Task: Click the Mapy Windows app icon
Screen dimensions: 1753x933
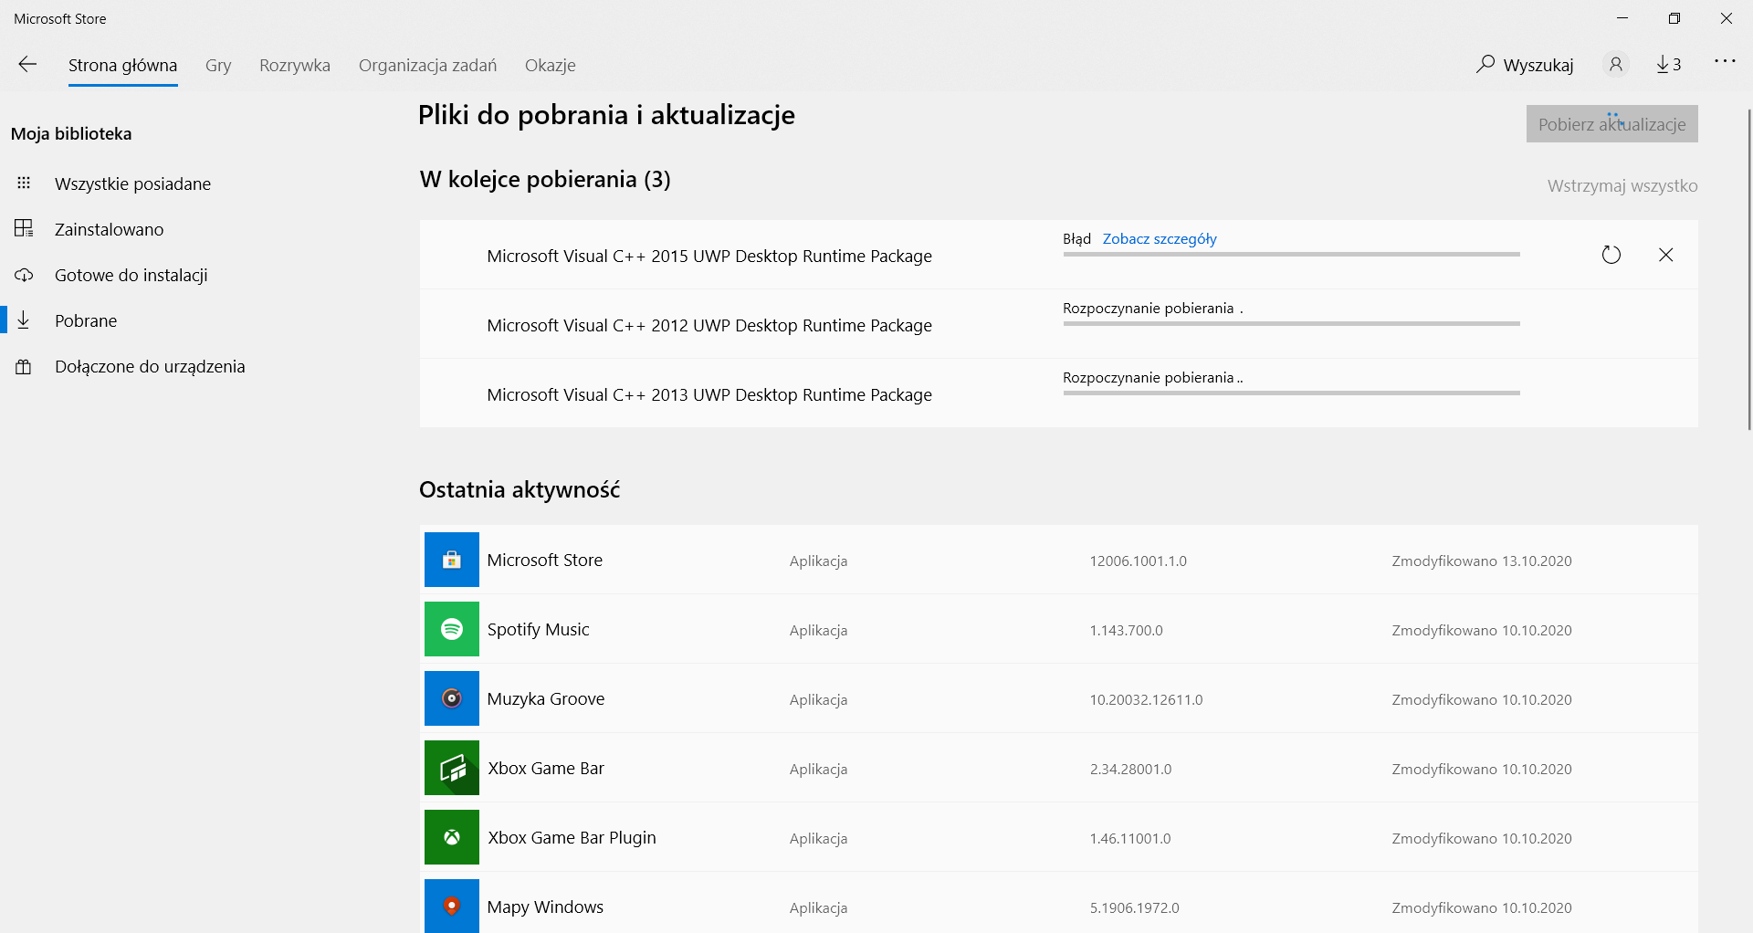Action: [x=452, y=906]
